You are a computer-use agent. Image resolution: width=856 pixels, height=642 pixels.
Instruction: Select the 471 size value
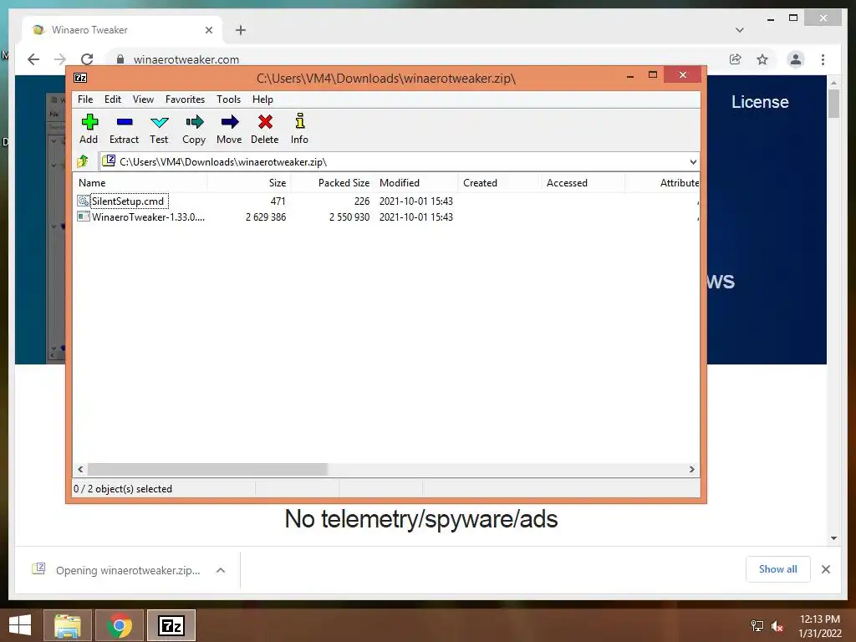(278, 201)
